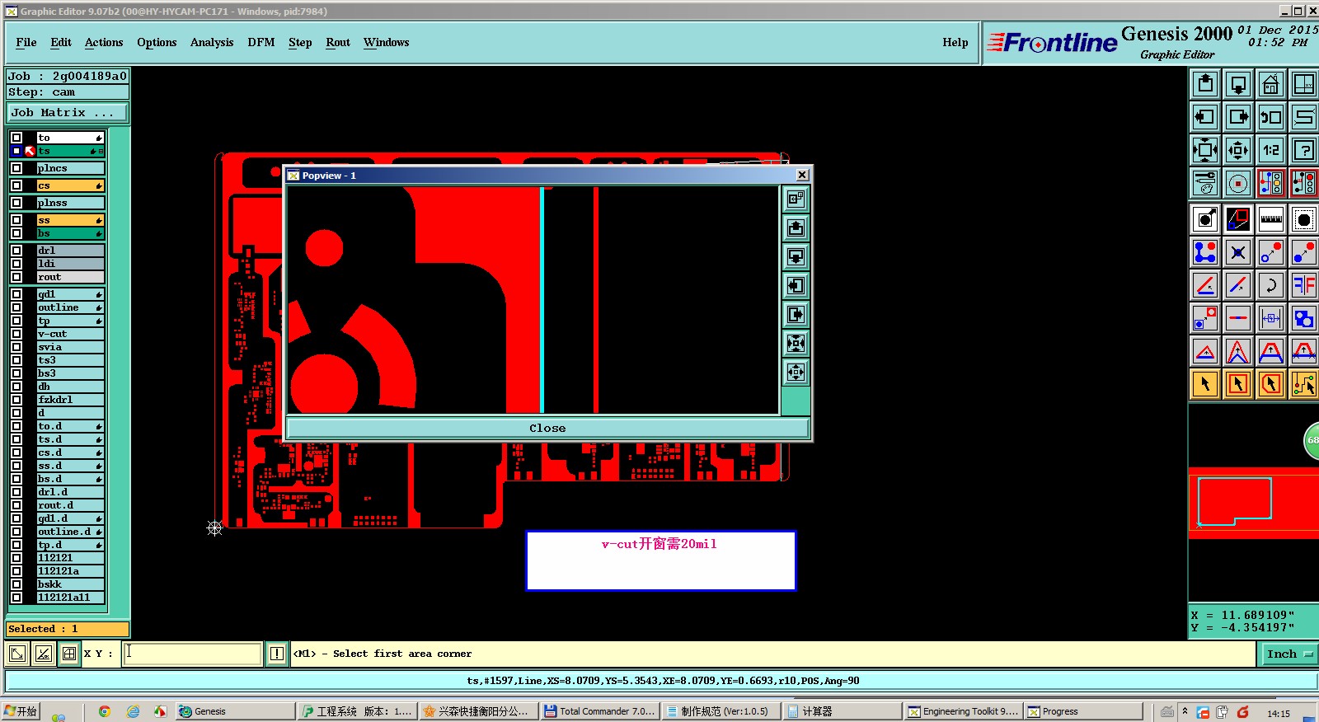Click the Popview pan left icon

(x=796, y=285)
